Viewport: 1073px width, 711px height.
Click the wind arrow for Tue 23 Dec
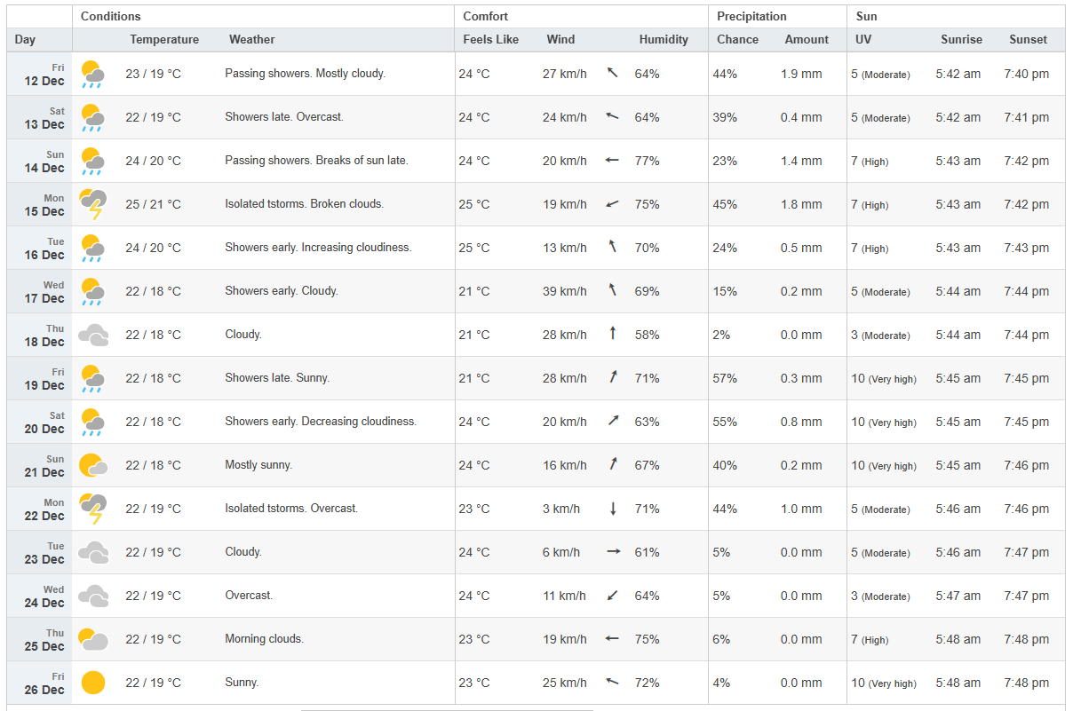[x=612, y=552]
